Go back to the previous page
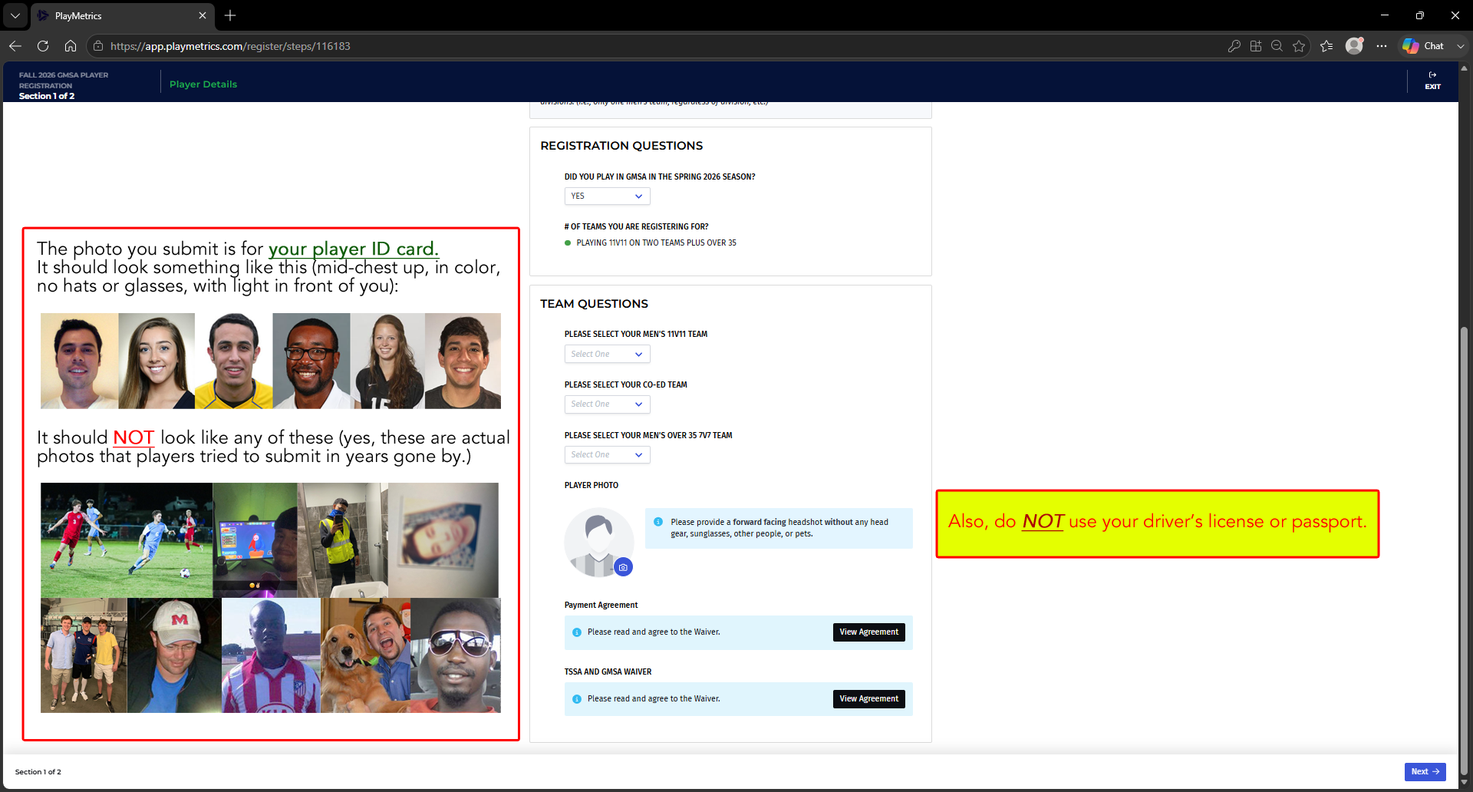Screen dimensions: 1473x792 (15, 46)
